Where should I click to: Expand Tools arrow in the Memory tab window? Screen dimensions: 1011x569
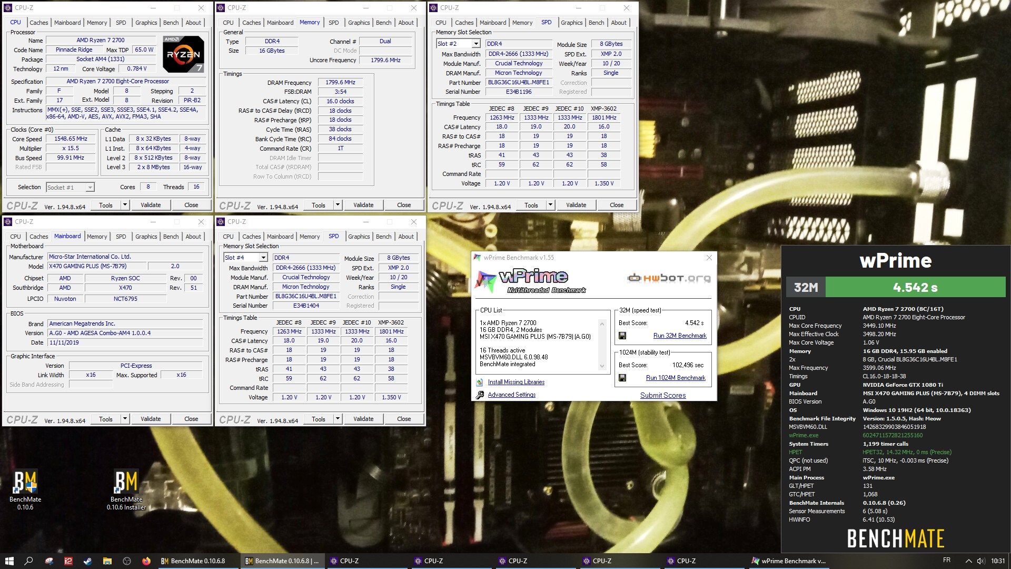[338, 205]
